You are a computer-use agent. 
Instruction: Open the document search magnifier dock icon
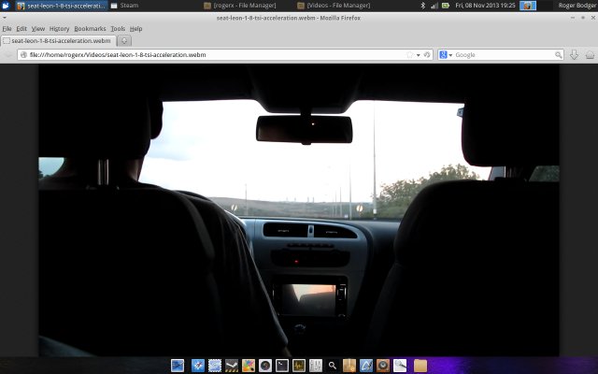coord(400,366)
